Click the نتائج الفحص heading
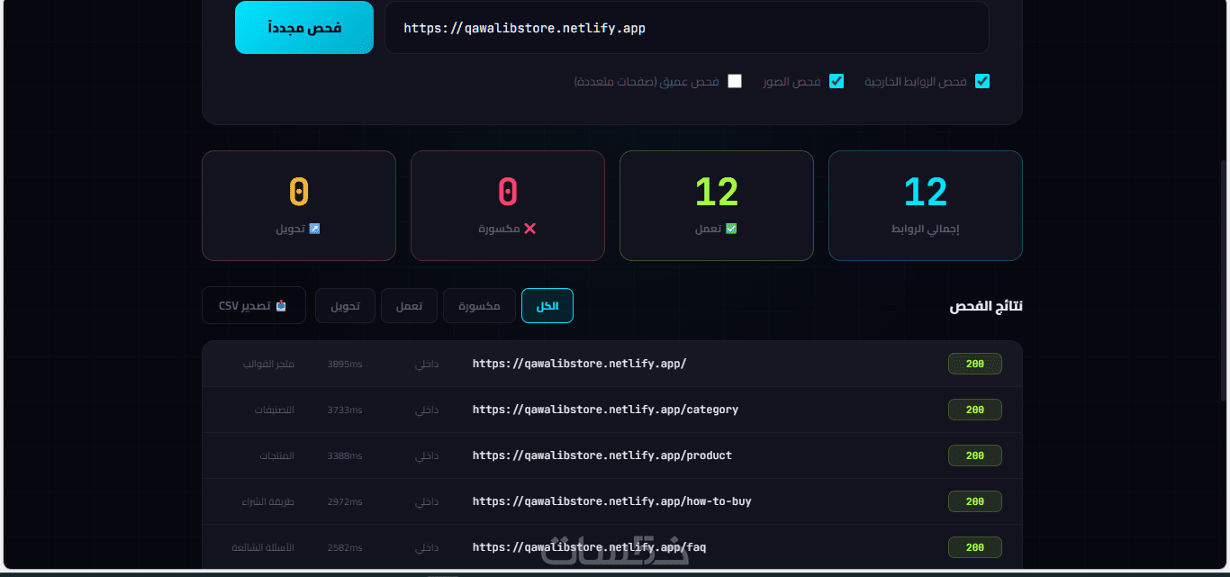1230x577 pixels. [986, 307]
